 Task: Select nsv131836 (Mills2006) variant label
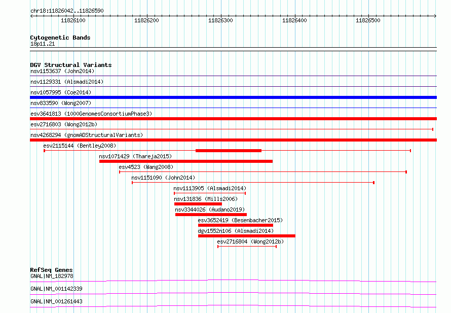(x=206, y=199)
